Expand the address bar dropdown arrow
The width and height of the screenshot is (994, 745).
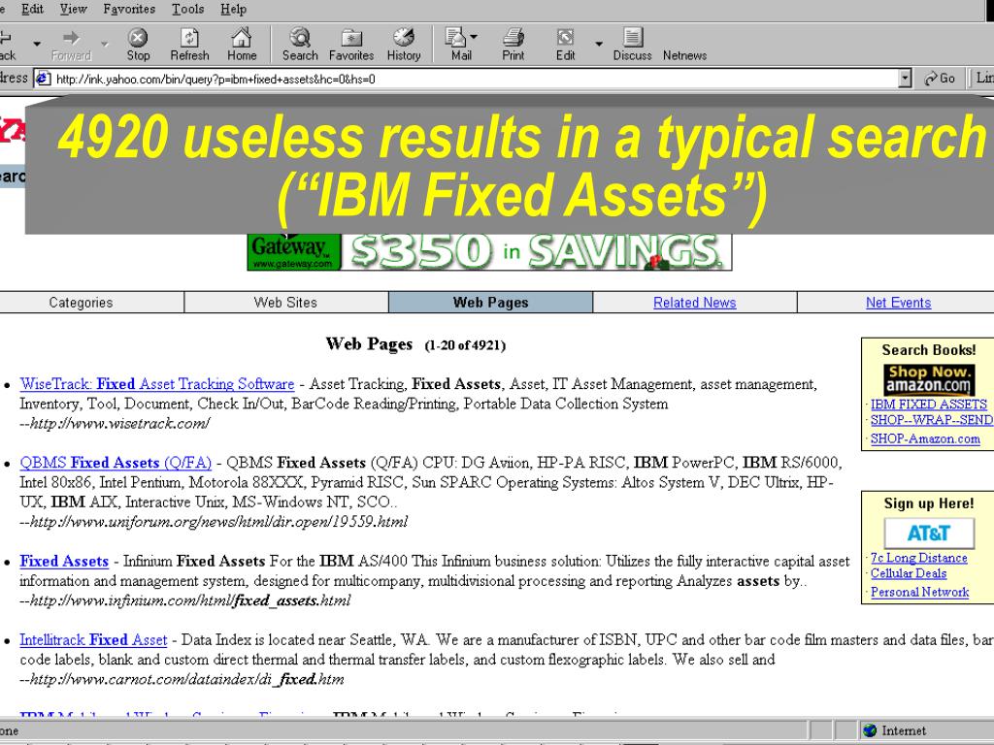[906, 79]
